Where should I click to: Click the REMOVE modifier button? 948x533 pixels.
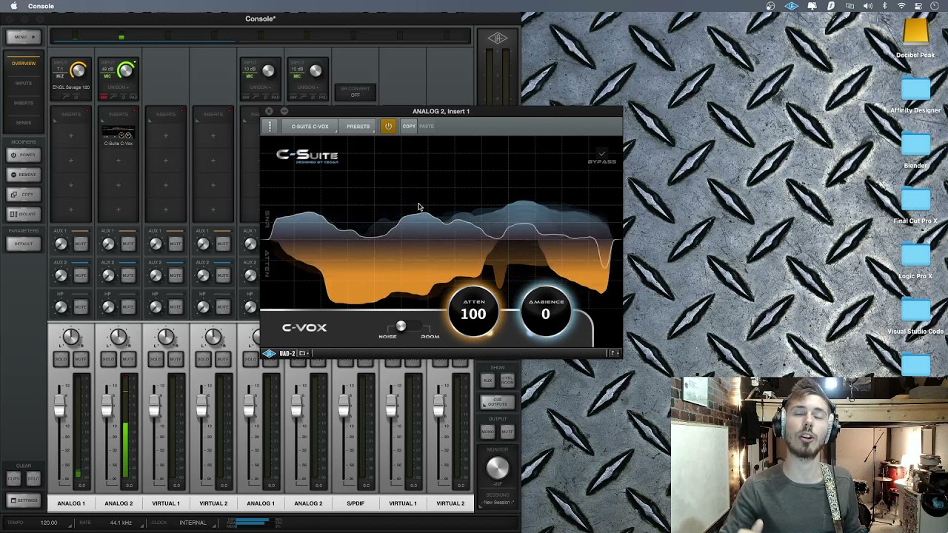(x=24, y=175)
